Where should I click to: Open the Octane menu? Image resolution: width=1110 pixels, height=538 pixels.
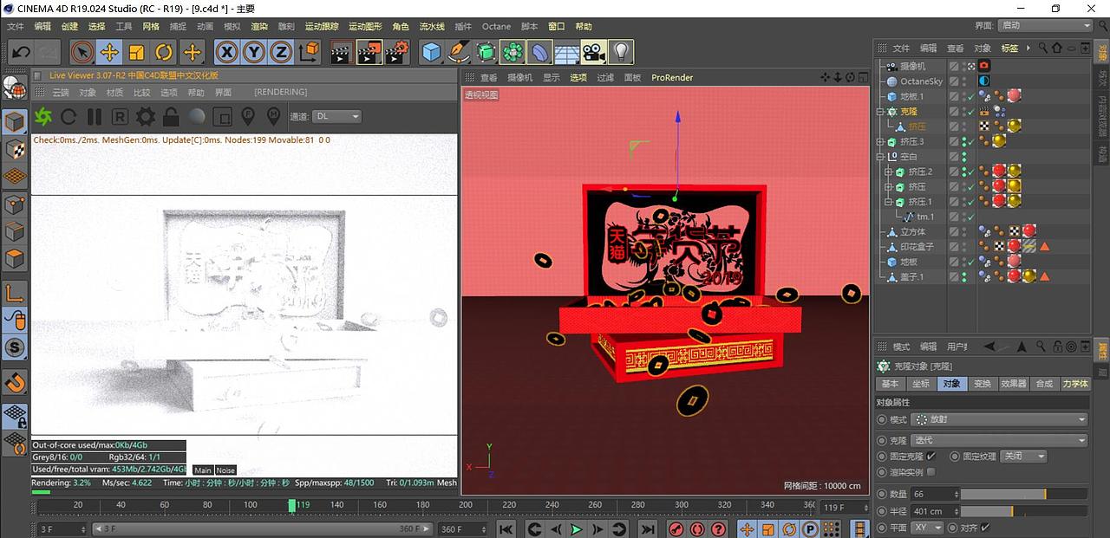[496, 27]
